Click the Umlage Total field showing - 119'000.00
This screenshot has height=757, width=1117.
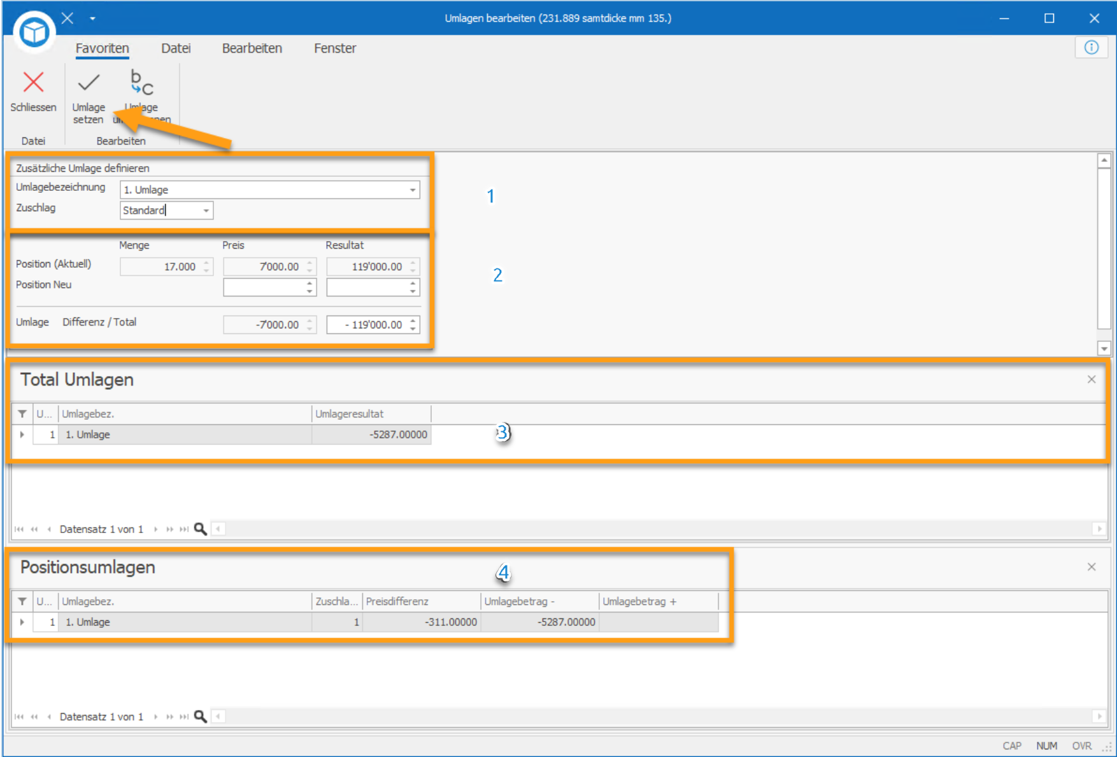(367, 325)
